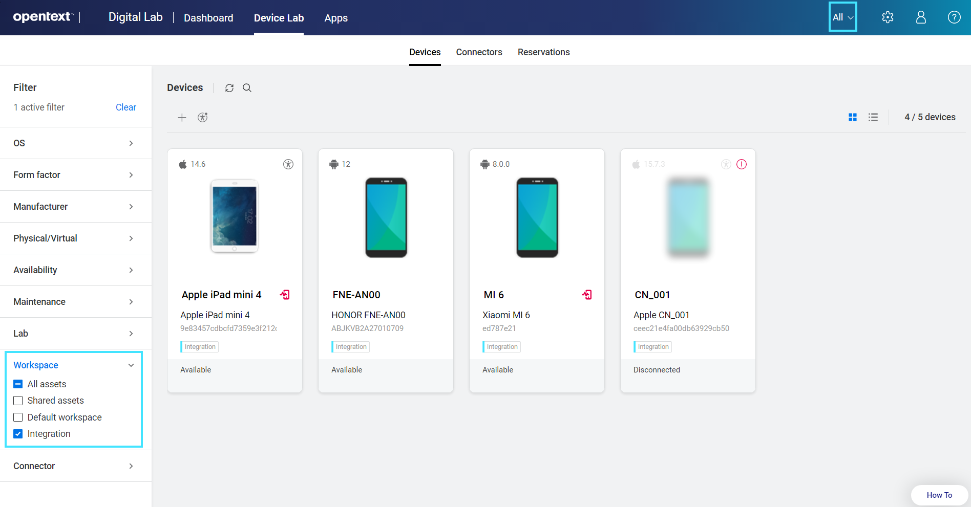Click the red alert icon on CN_001 card
Image resolution: width=971 pixels, height=507 pixels.
742,164
